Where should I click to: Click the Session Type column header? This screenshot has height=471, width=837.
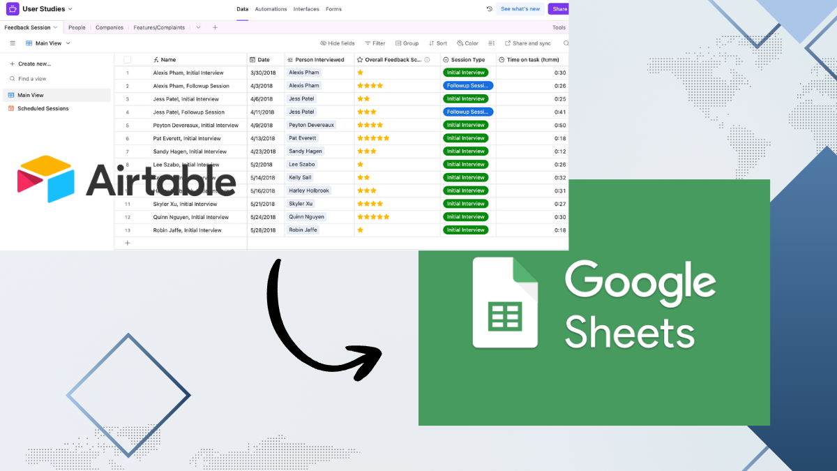468,59
